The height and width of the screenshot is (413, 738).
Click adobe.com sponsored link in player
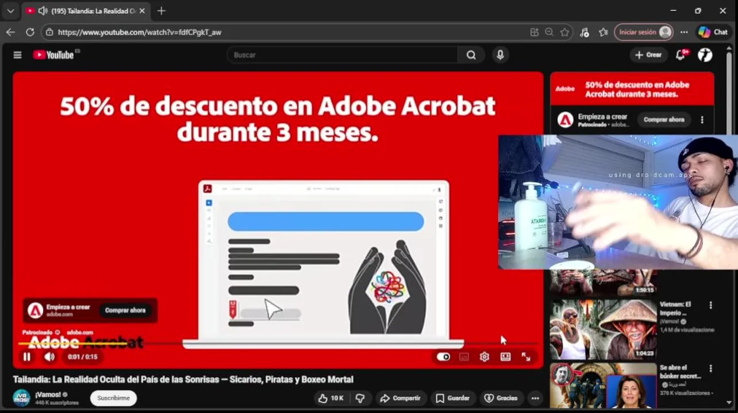pos(79,333)
